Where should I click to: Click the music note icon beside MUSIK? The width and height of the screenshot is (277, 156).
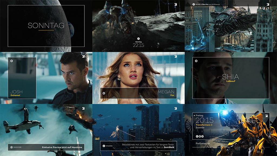(x=194, y=4)
